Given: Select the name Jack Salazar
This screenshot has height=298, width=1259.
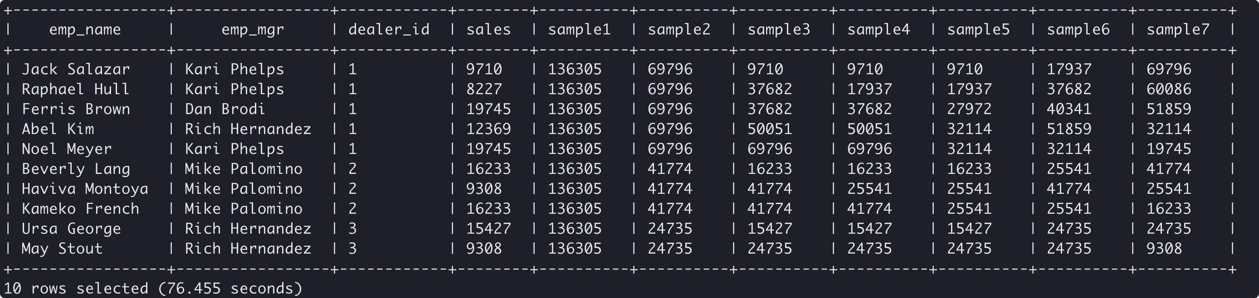Looking at the screenshot, I should [76, 69].
